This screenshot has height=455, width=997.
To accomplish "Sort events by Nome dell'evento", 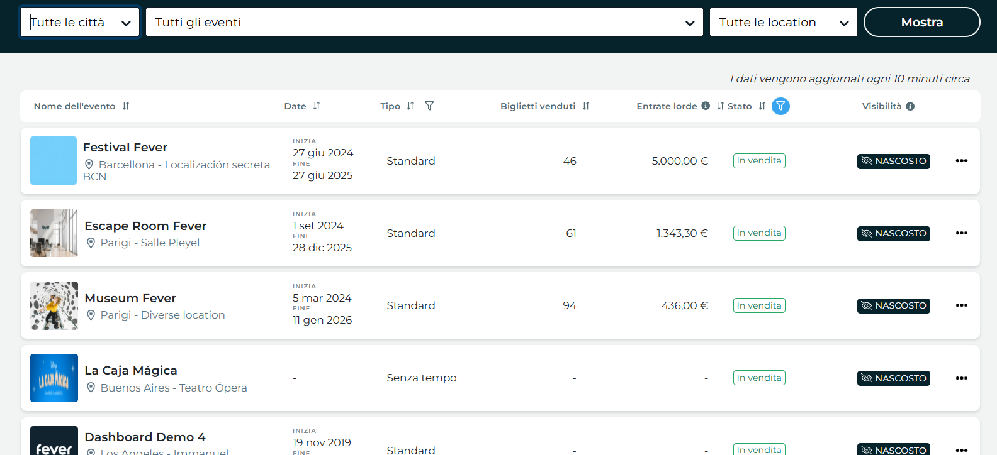I will [x=126, y=106].
